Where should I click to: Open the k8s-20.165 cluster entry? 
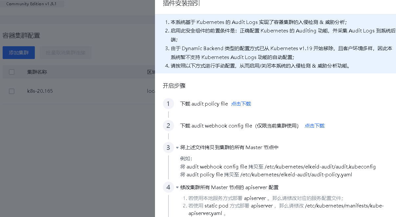point(40,91)
